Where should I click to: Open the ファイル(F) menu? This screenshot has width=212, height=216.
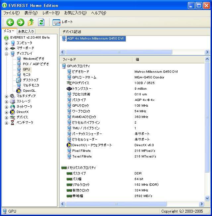point(11,13)
